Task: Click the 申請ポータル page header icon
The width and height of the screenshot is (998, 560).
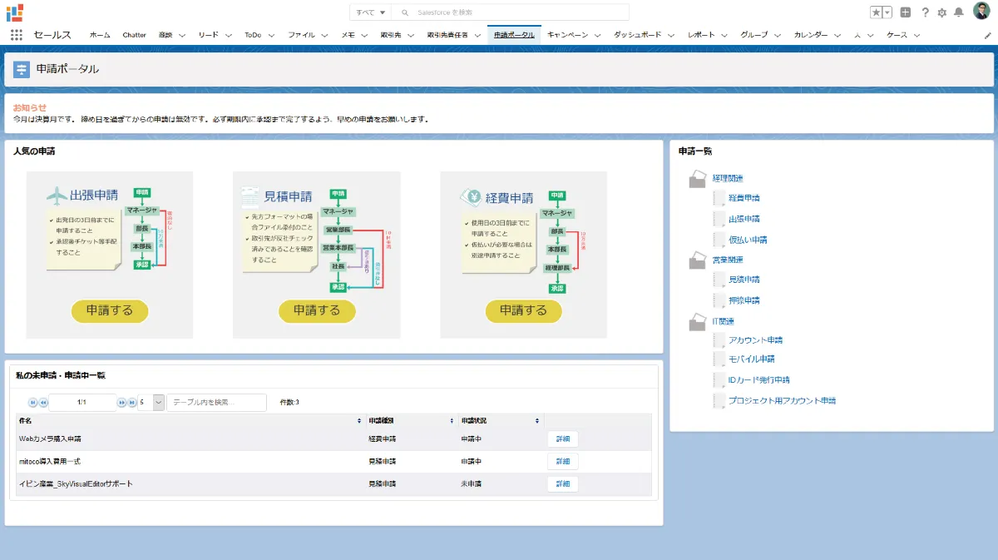Action: [x=22, y=69]
